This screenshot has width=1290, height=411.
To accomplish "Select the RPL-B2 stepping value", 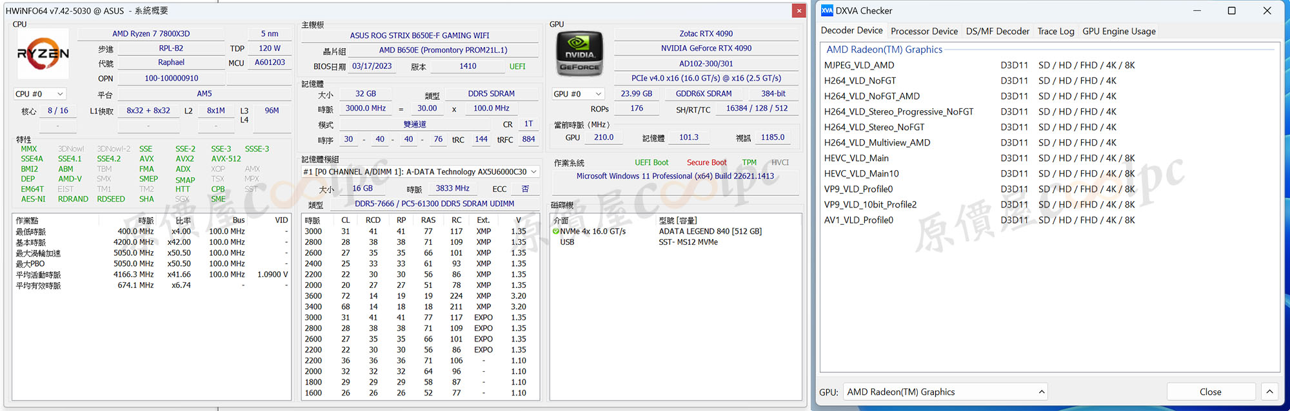I will 171,48.
